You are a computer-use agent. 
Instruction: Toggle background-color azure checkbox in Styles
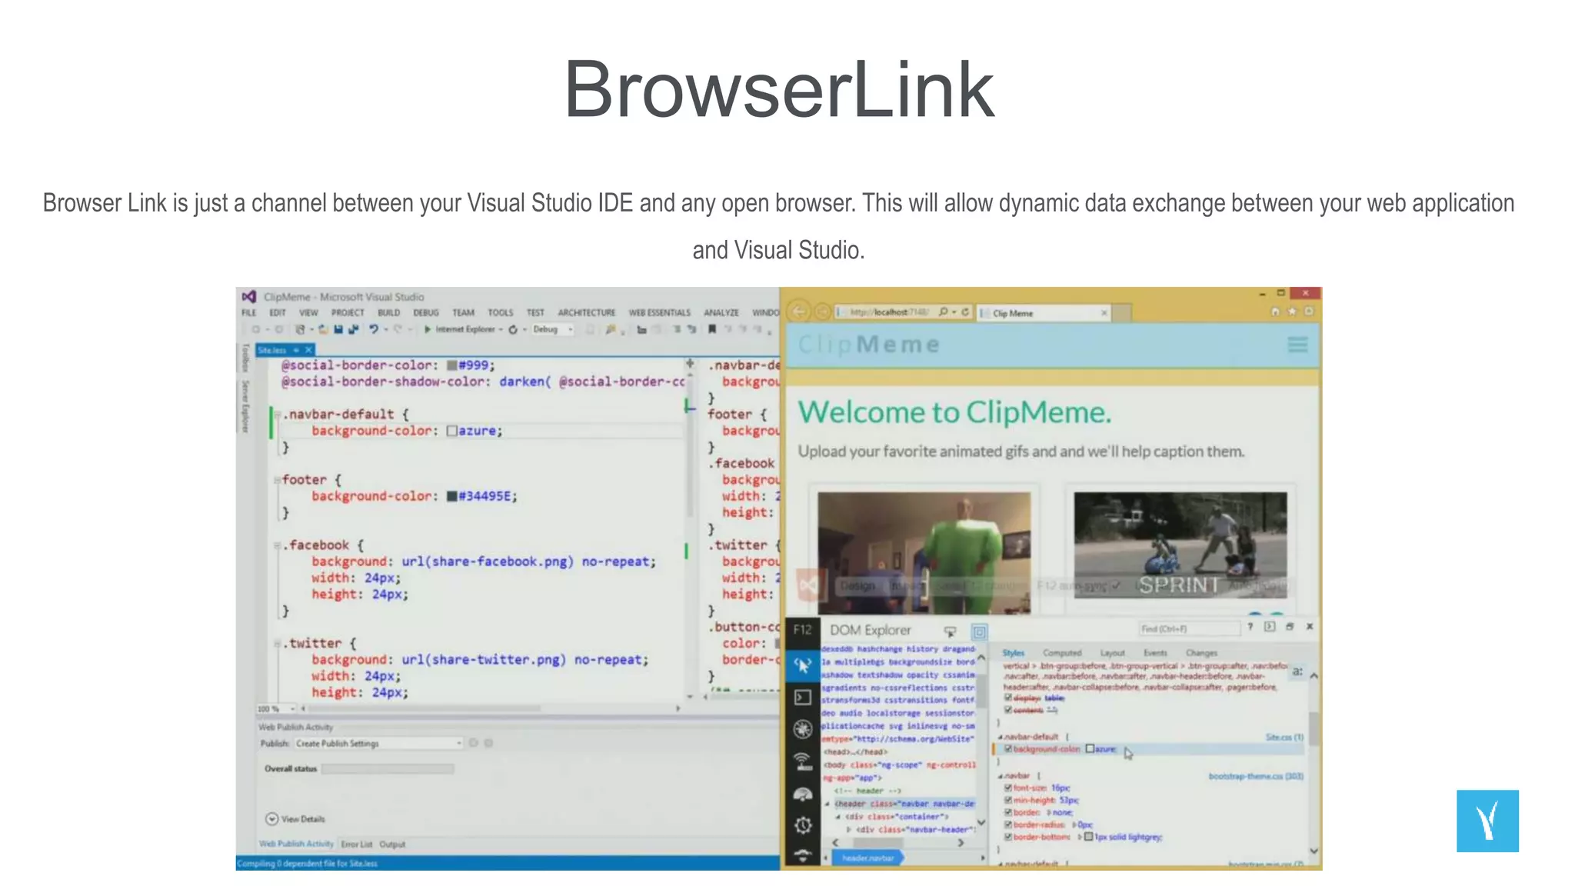tap(1008, 748)
